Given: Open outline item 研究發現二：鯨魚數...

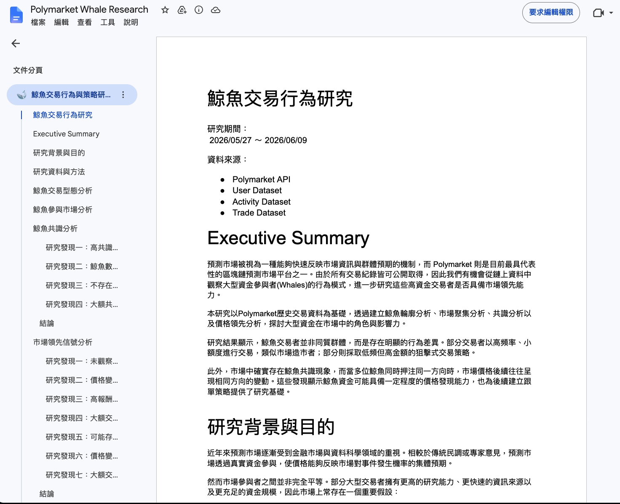Looking at the screenshot, I should [x=82, y=267].
